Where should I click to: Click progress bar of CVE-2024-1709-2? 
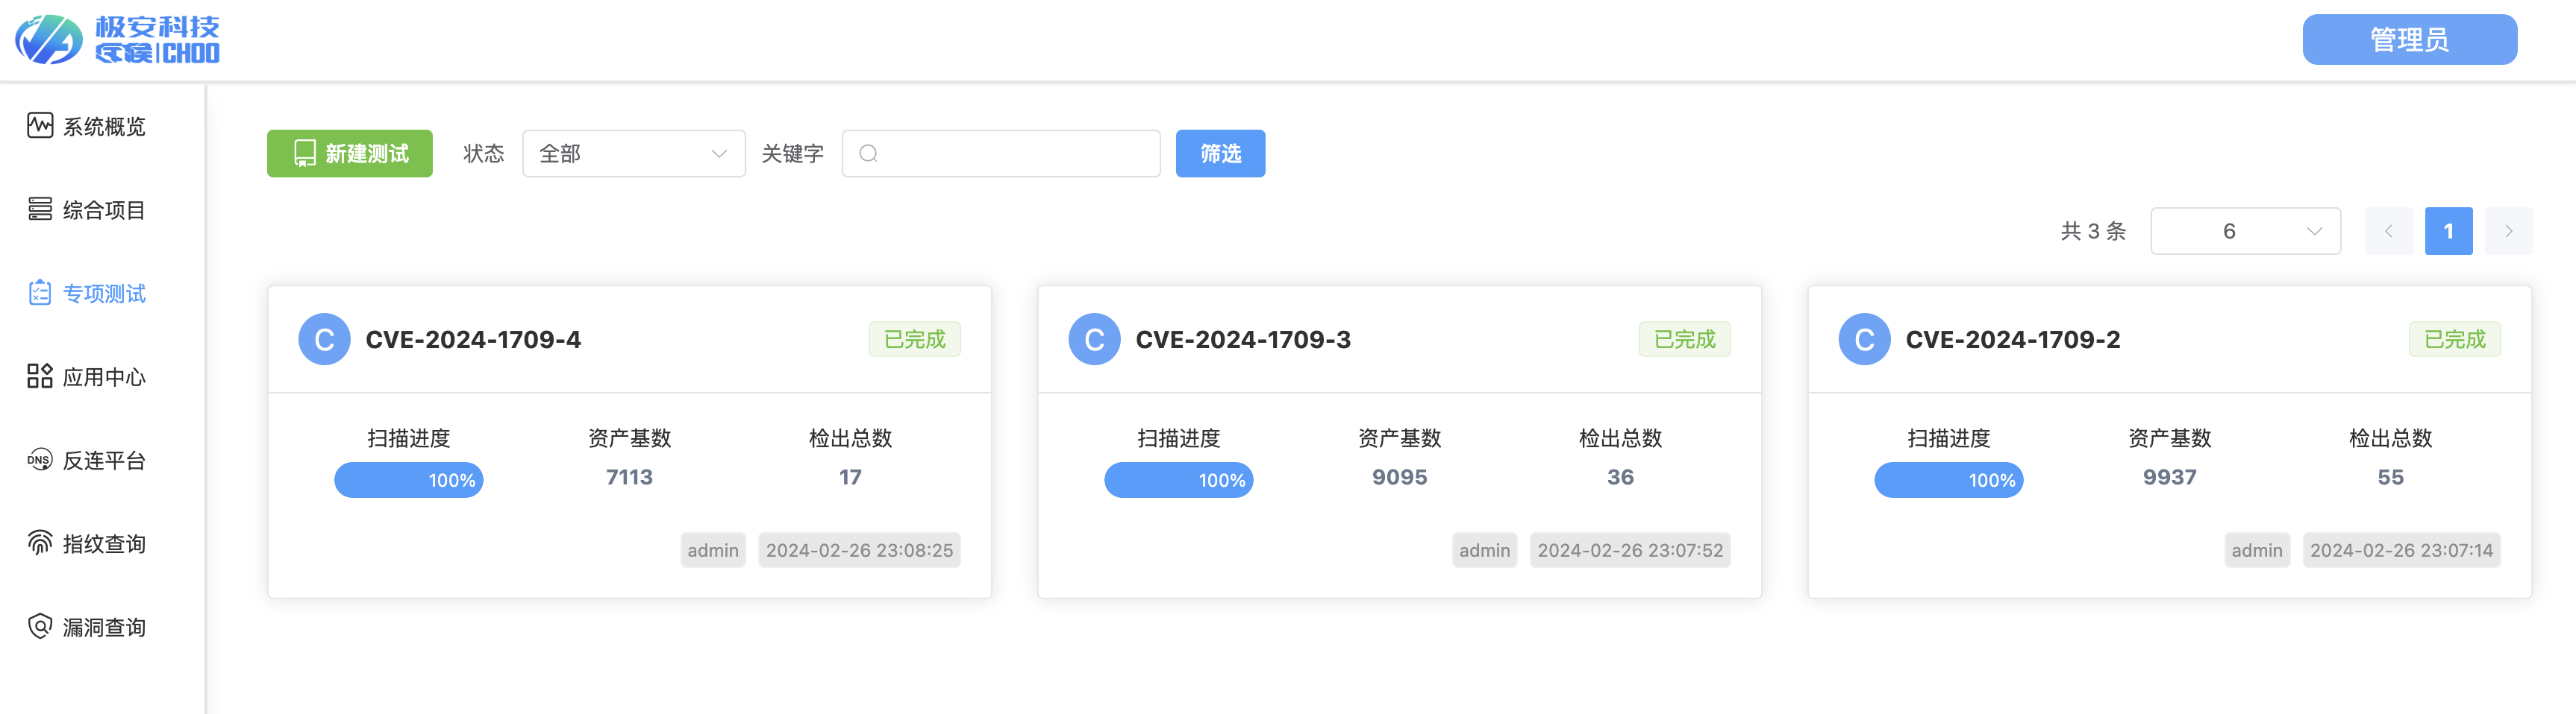coord(1948,480)
